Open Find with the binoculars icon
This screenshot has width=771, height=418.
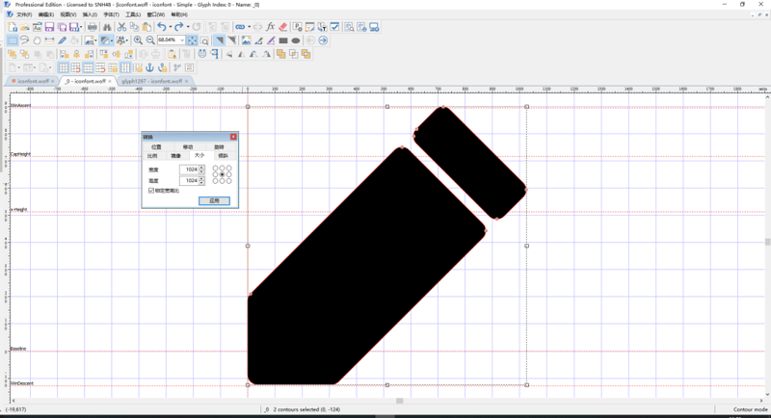(x=107, y=28)
